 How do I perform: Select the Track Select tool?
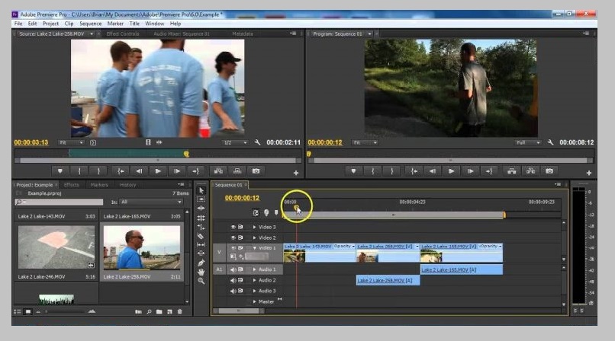[x=201, y=199]
